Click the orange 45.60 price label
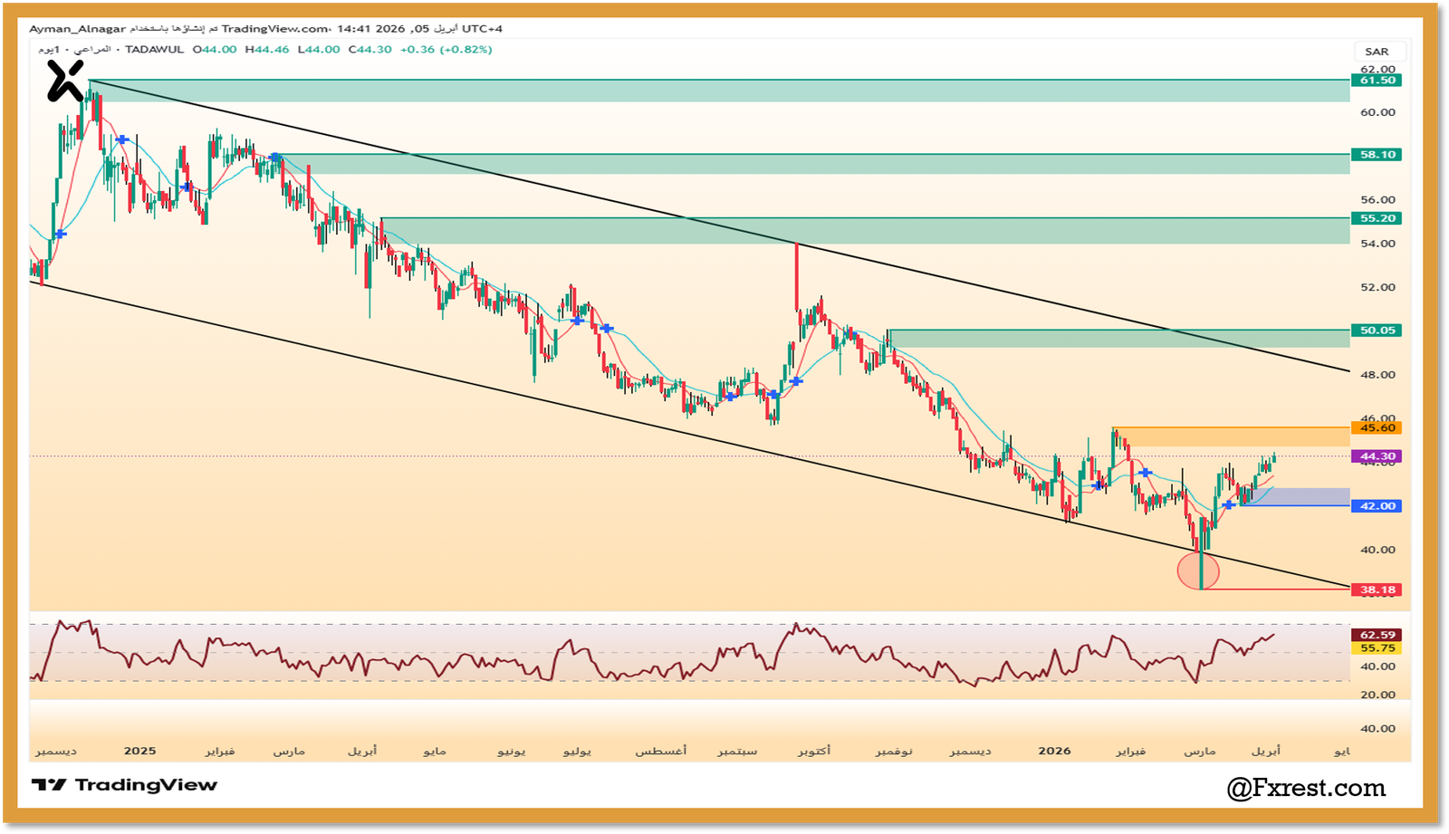The width and height of the screenshot is (1449, 834). point(1377,427)
